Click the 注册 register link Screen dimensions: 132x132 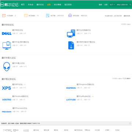click(x=106, y=5)
